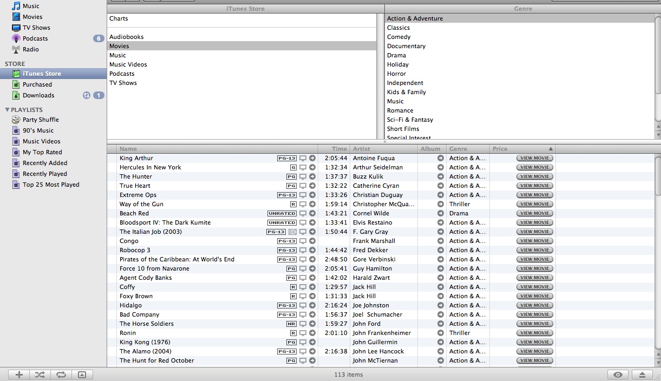Viewport: 661px width, 381px height.
Task: Toggle the repeat button in bottom bar
Action: [61, 375]
